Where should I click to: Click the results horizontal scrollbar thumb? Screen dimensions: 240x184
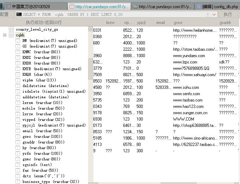178,183
